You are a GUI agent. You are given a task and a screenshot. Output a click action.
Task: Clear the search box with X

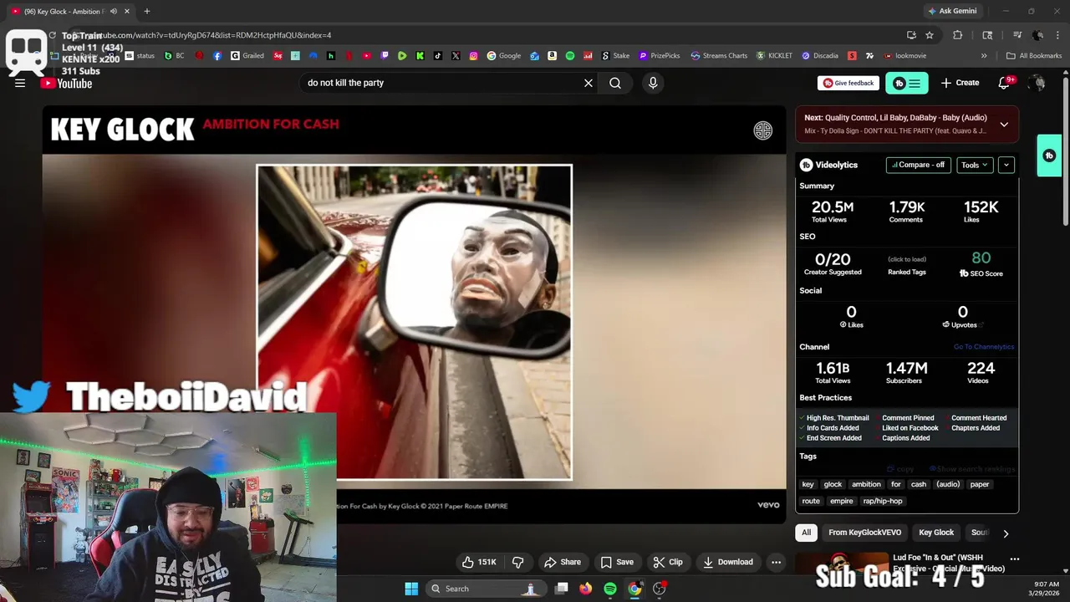(588, 83)
